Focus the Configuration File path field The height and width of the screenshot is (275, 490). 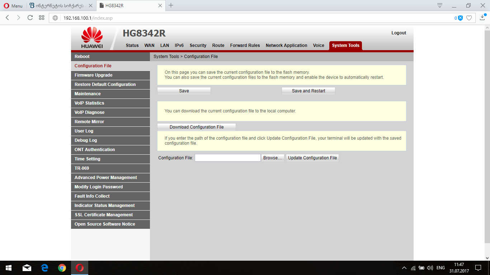[228, 158]
